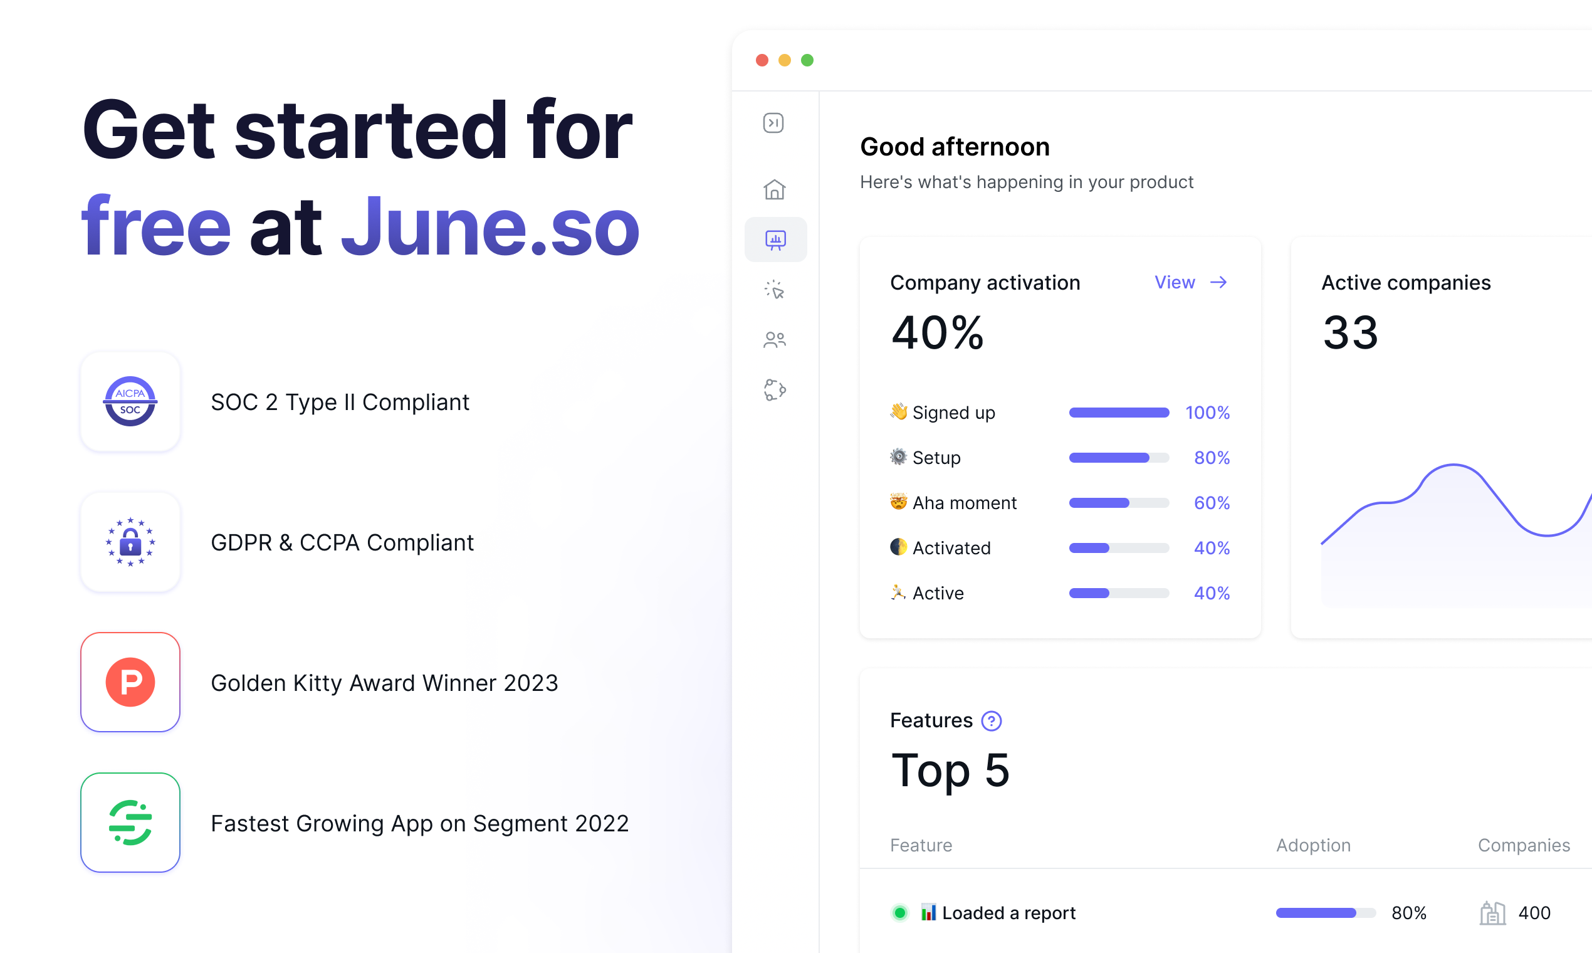Screen dimensions: 1592x953
Task: Click the Active companies line chart
Action: click(x=1456, y=534)
